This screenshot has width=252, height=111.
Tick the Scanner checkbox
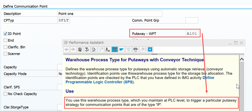[x=5, y=54]
